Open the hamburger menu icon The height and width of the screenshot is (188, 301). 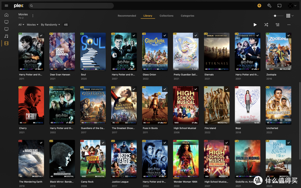pos(6,6)
